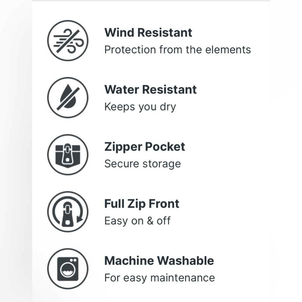Select the Zipper Pocket icon
This screenshot has height=302, width=302.
[68, 155]
